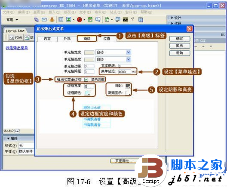Collapse the 属性 inspector panel

pos(8,139)
